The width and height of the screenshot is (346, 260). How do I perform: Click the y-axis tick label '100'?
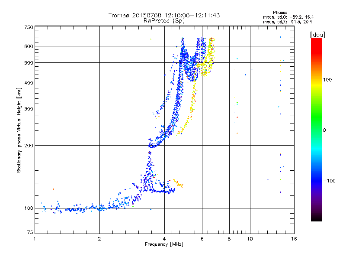tap(29, 208)
